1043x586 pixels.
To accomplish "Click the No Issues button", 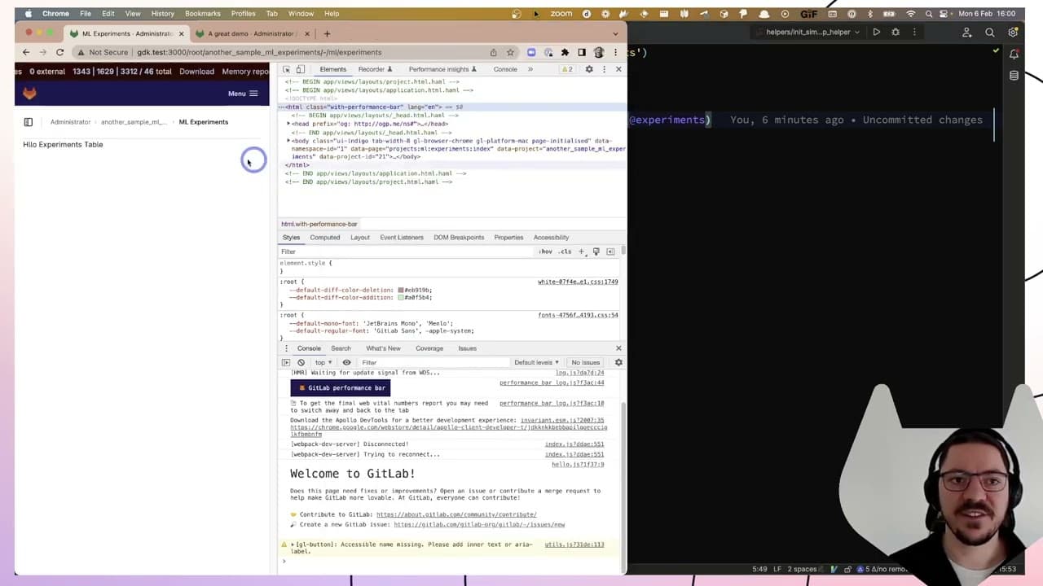I will (585, 362).
